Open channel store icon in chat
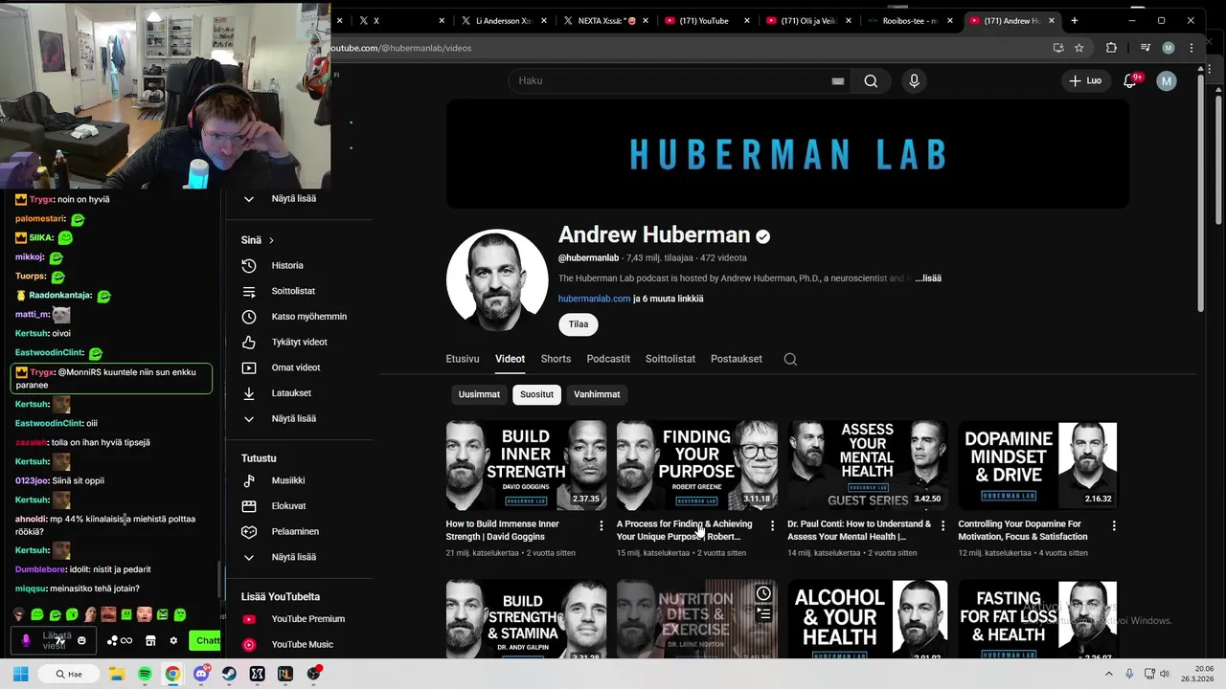1226x689 pixels. click(150, 641)
